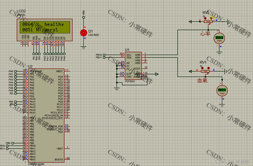Screen dimensions: 253x166
Task: Select the left arrowhead terminal of RV2
Action: click(190, 22)
